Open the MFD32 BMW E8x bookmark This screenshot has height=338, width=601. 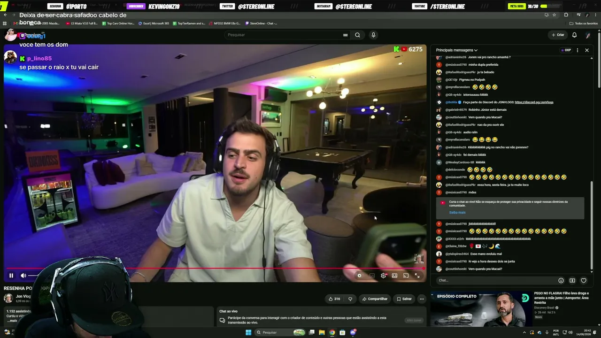point(224,23)
